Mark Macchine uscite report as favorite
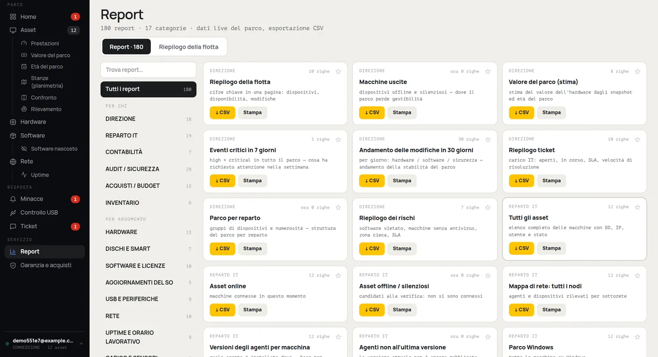This screenshot has height=357, width=658. click(x=488, y=71)
